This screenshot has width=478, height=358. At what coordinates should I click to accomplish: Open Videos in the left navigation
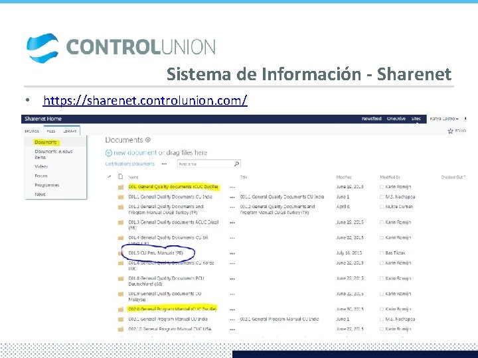(41, 166)
